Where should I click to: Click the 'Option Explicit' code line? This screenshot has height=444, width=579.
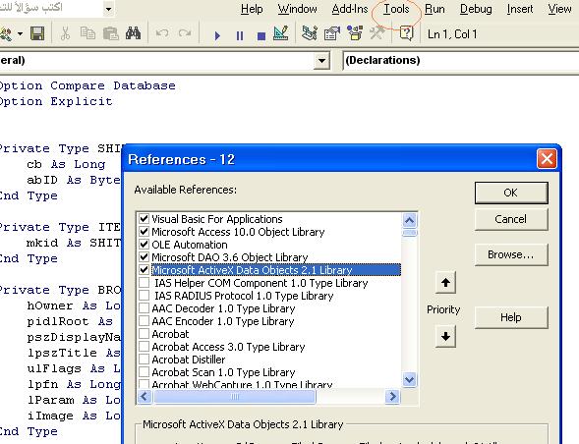point(56,101)
